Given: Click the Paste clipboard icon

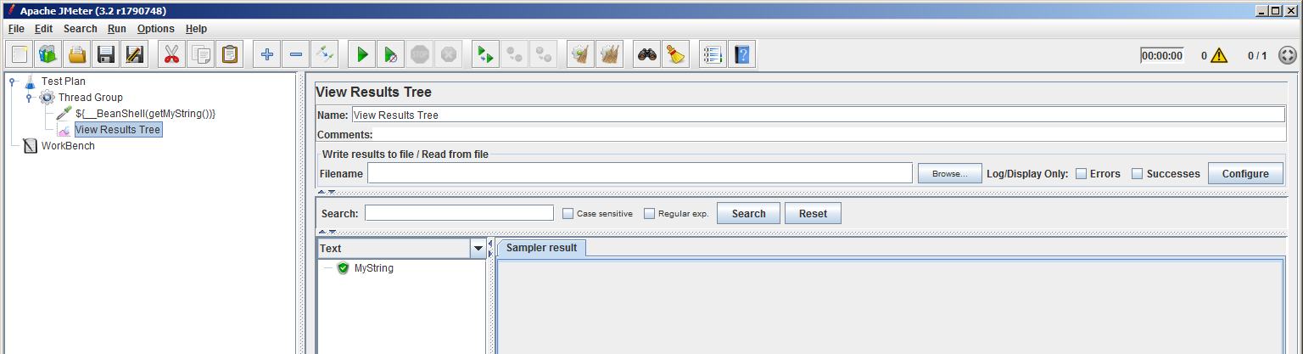Looking at the screenshot, I should tap(229, 55).
